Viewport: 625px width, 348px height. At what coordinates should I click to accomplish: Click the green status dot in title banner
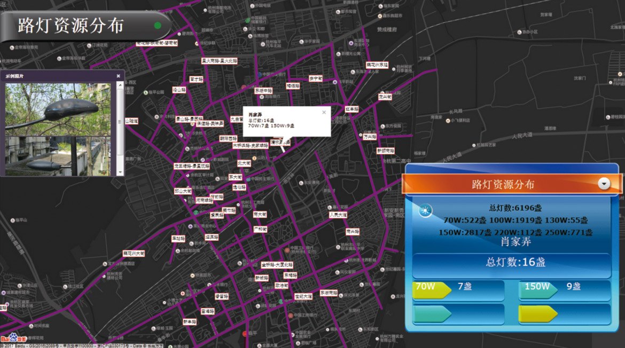[158, 26]
